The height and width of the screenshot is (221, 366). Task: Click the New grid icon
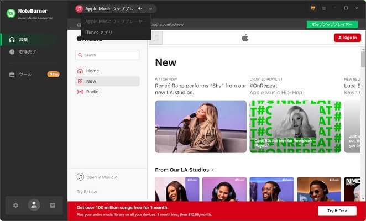[80, 81]
